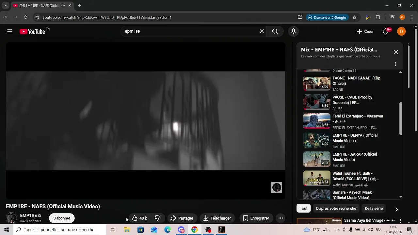418x235 pixels.
Task: Open a new Chrome tab
Action: click(80, 6)
